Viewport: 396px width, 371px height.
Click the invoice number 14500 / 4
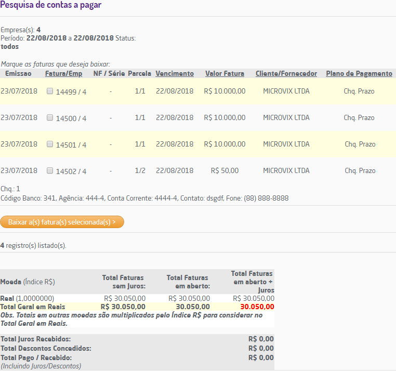[x=71, y=118]
